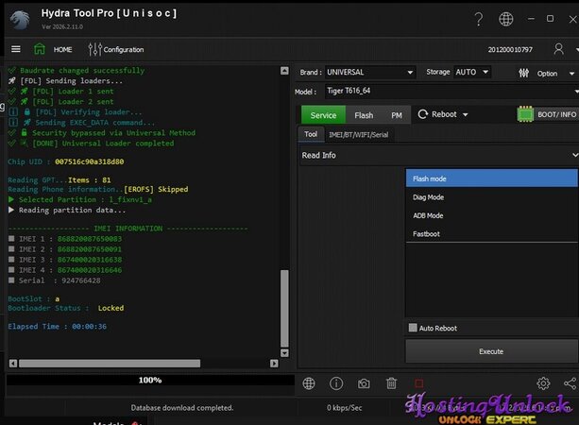Screen dimensions: 579x425
Task: Switch to the Flash tab
Action: point(364,115)
